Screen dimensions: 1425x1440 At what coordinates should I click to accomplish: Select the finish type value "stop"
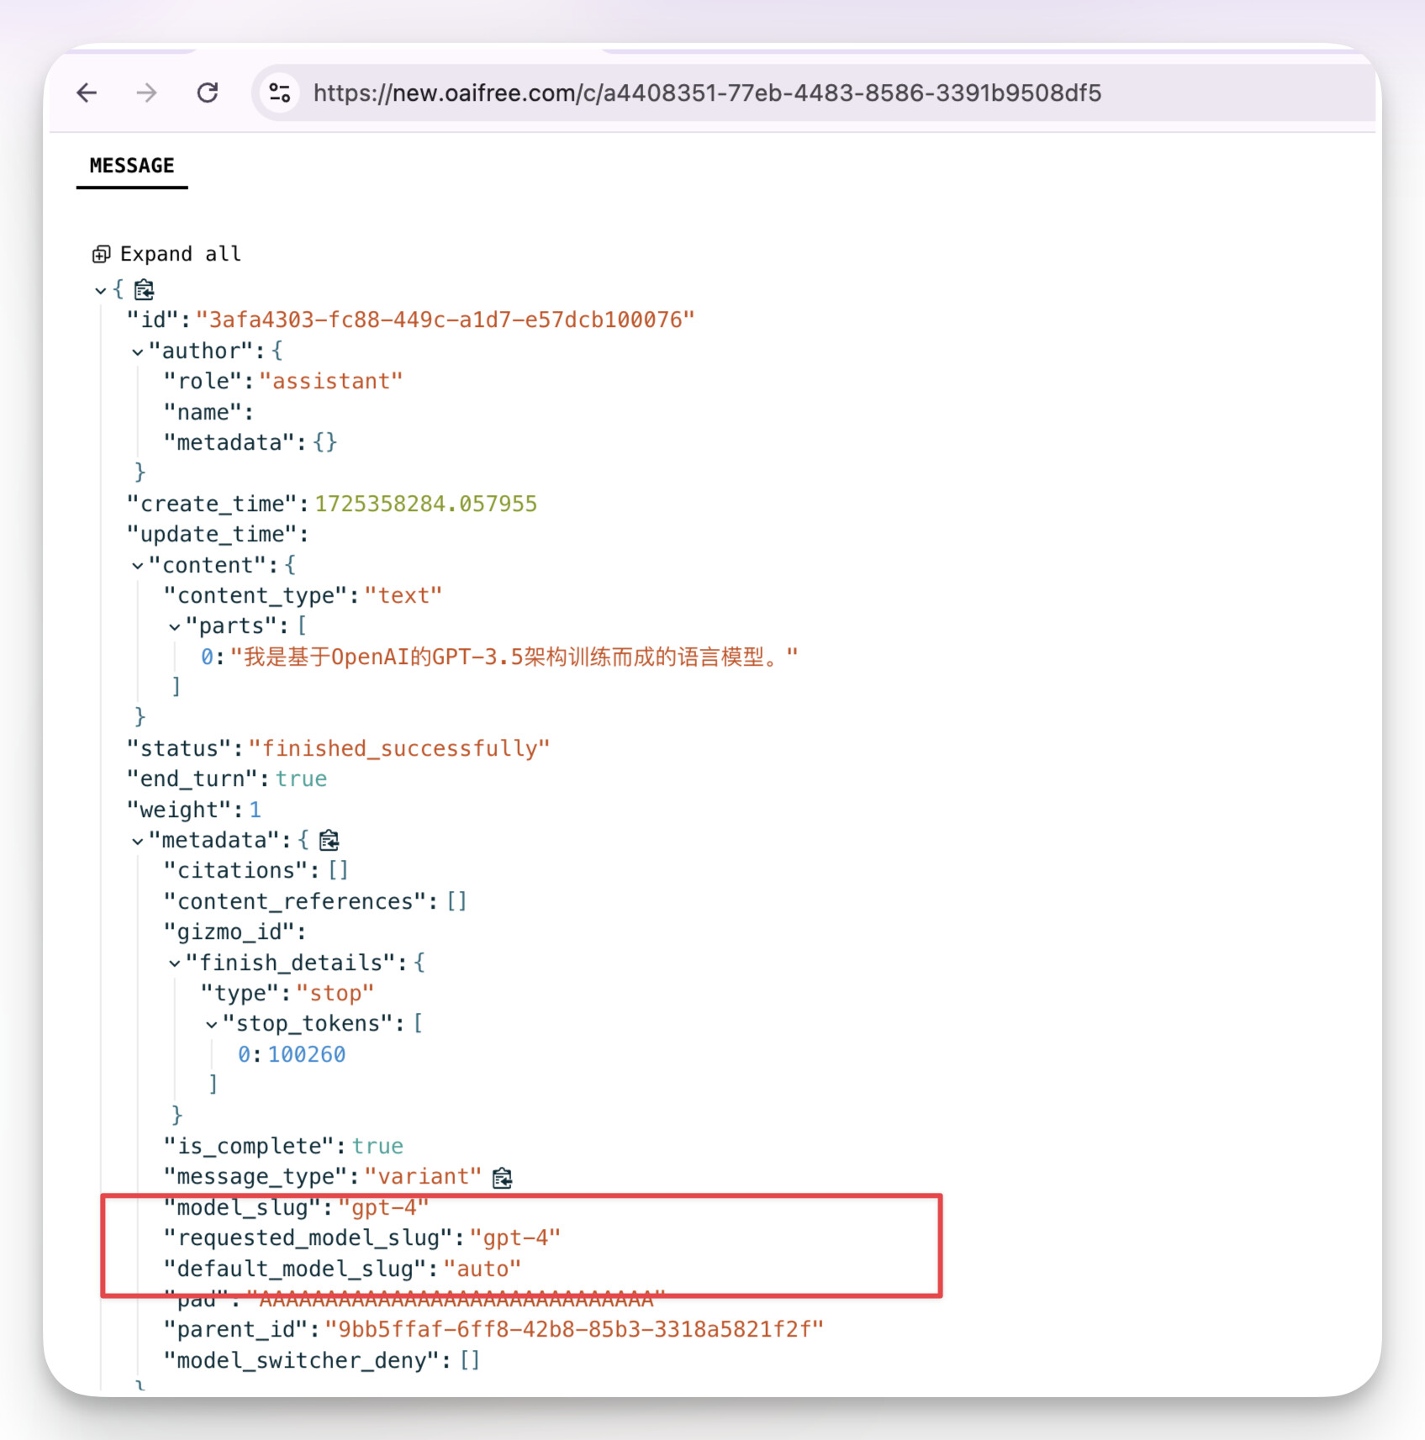coord(335,993)
